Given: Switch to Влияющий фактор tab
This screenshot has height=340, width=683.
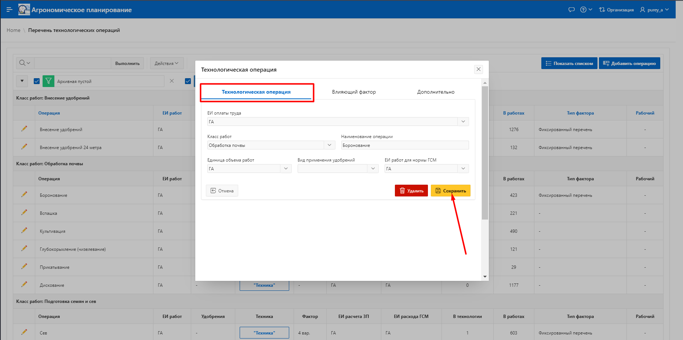Looking at the screenshot, I should 354,92.
